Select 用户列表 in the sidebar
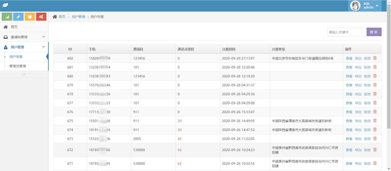The width and height of the screenshot is (391, 171). click(16, 57)
